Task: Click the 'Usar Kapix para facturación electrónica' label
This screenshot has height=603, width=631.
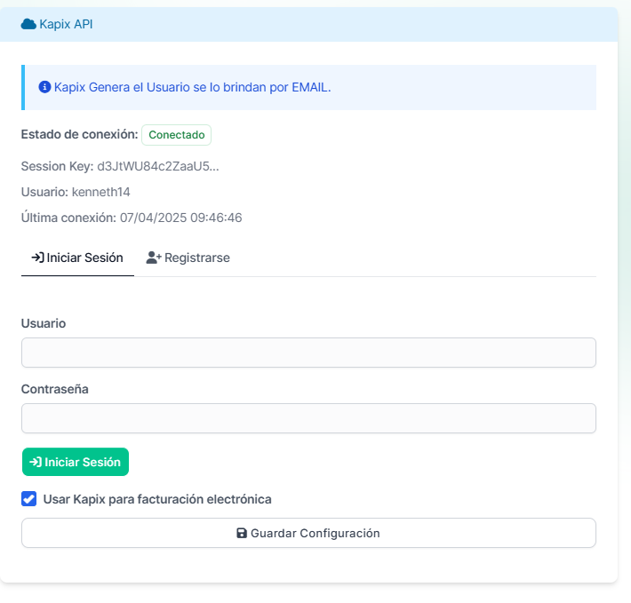Action: pyautogui.click(x=157, y=499)
